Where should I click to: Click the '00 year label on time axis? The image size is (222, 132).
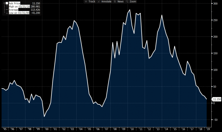click(47, 129)
